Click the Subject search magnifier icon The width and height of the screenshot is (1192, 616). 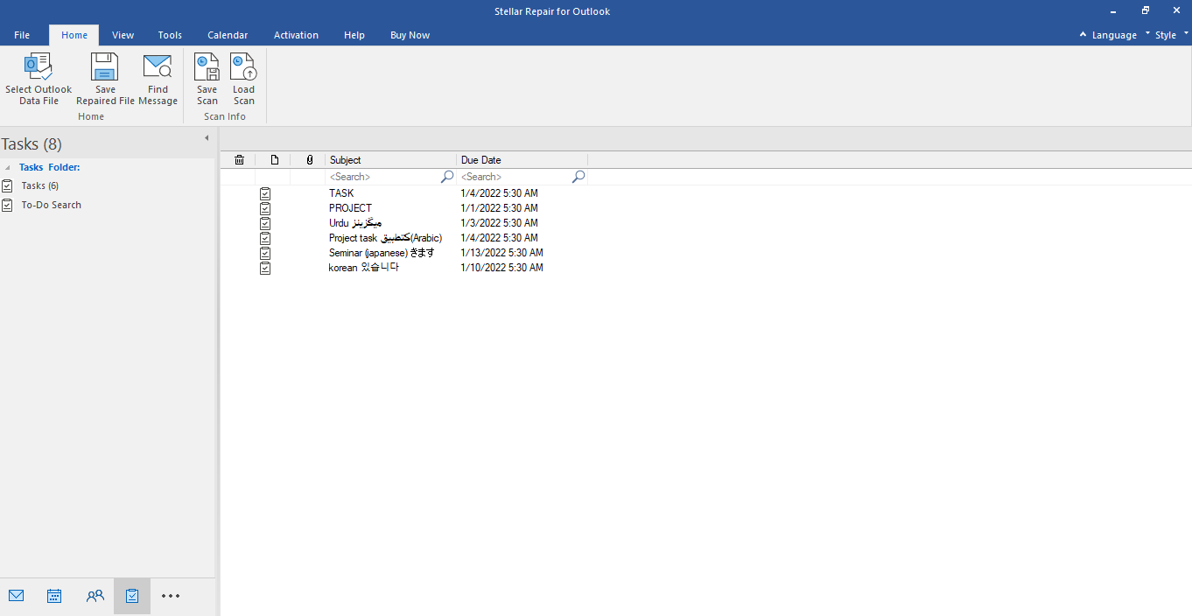[x=447, y=177]
